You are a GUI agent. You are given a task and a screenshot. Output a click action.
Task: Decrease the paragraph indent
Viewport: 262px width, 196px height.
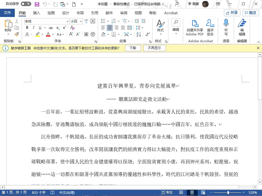coord(137,21)
